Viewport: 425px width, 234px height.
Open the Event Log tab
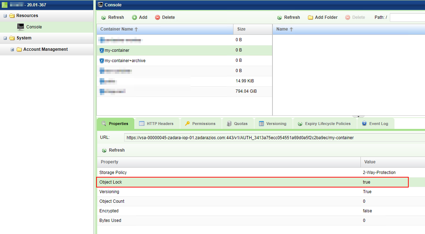(x=375, y=124)
